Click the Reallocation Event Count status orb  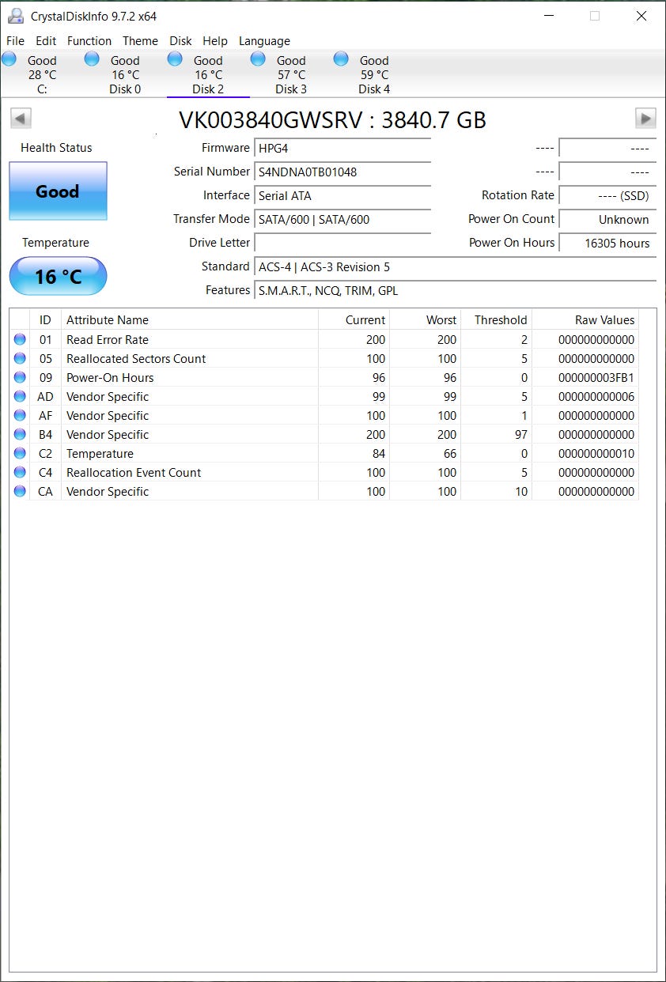(20, 473)
